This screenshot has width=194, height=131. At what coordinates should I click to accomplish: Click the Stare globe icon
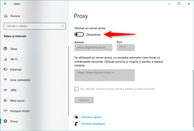coord(5,49)
